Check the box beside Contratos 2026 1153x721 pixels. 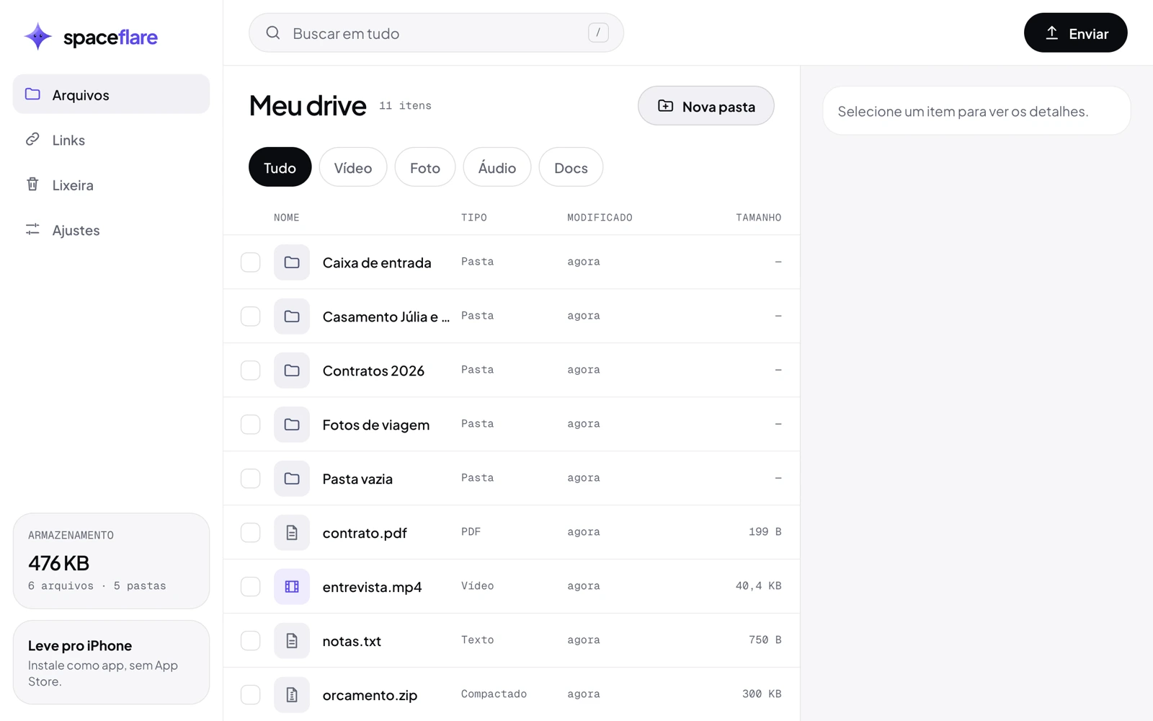[251, 371]
